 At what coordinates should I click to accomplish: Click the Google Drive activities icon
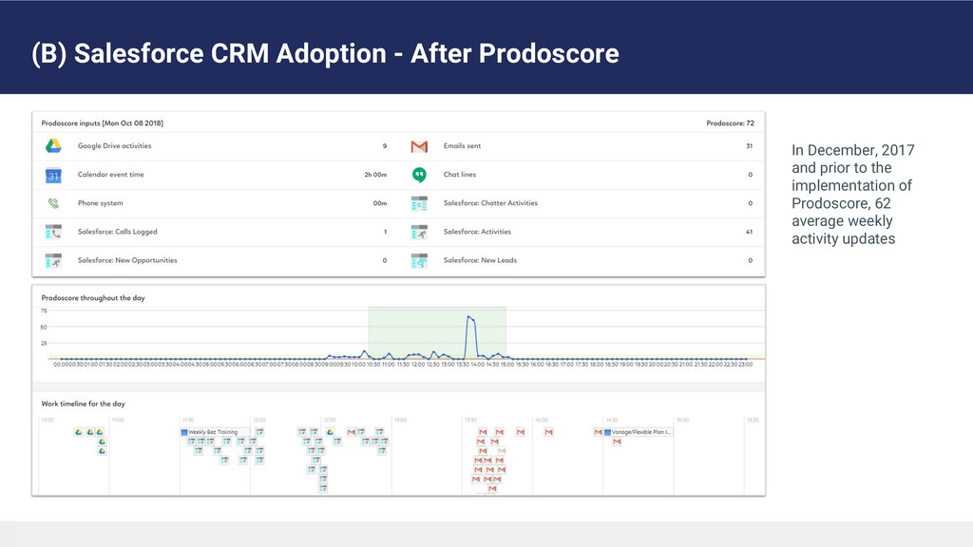[53, 145]
